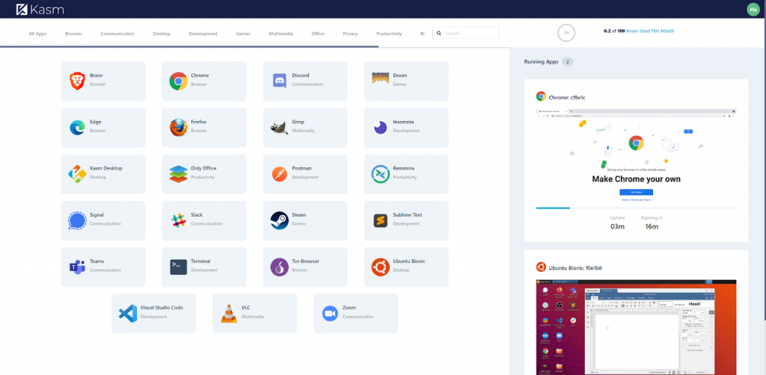Launch the Remmina app
The width and height of the screenshot is (766, 375).
406,174
